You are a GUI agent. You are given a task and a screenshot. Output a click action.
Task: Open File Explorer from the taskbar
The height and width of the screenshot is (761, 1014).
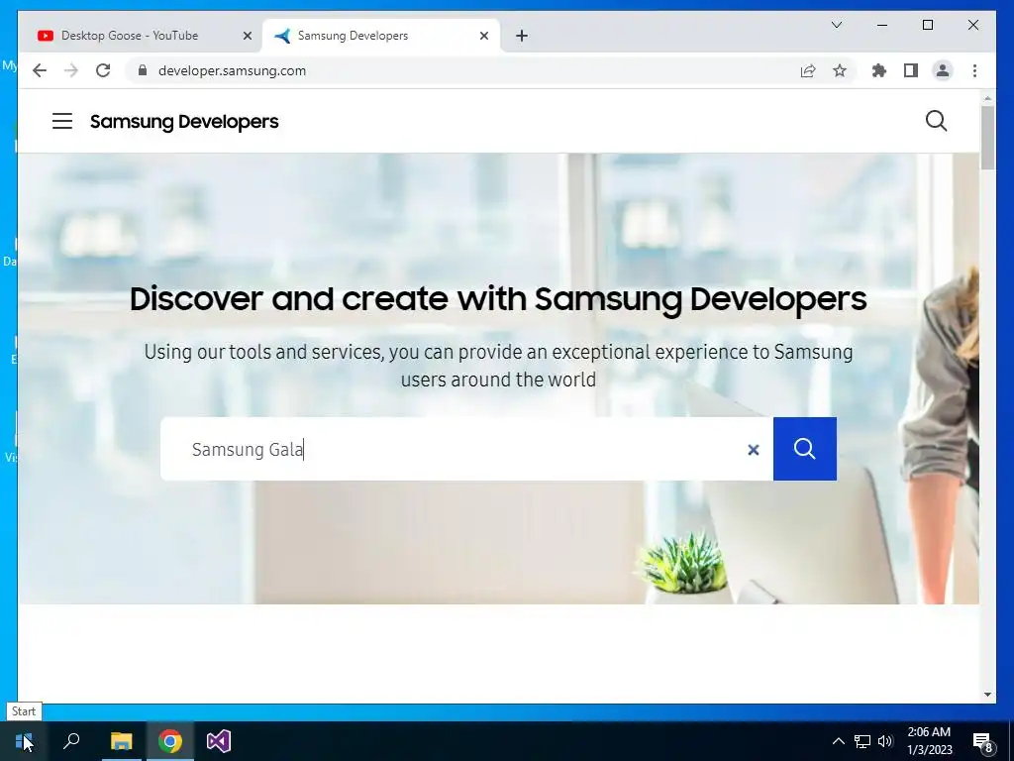tap(121, 741)
